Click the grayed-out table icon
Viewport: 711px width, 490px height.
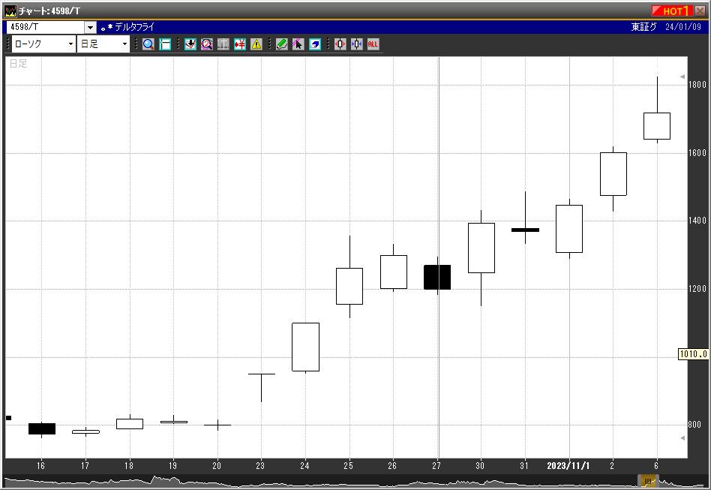click(x=223, y=44)
